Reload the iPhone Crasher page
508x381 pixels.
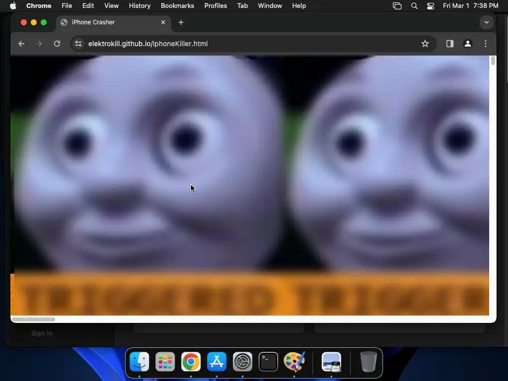click(x=57, y=44)
